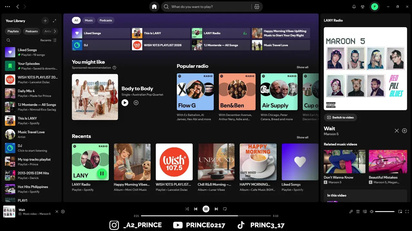412x231 pixels.
Task: Open the Air Supply radio card
Action: [x=279, y=97]
